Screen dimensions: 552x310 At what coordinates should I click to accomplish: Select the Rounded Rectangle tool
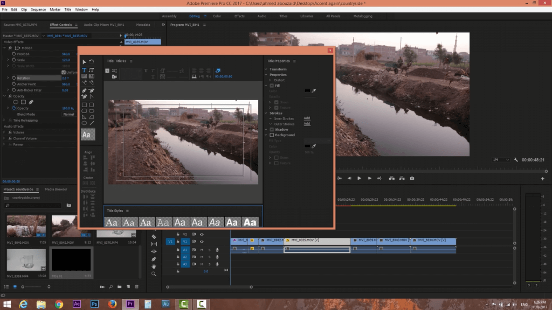click(x=92, y=105)
